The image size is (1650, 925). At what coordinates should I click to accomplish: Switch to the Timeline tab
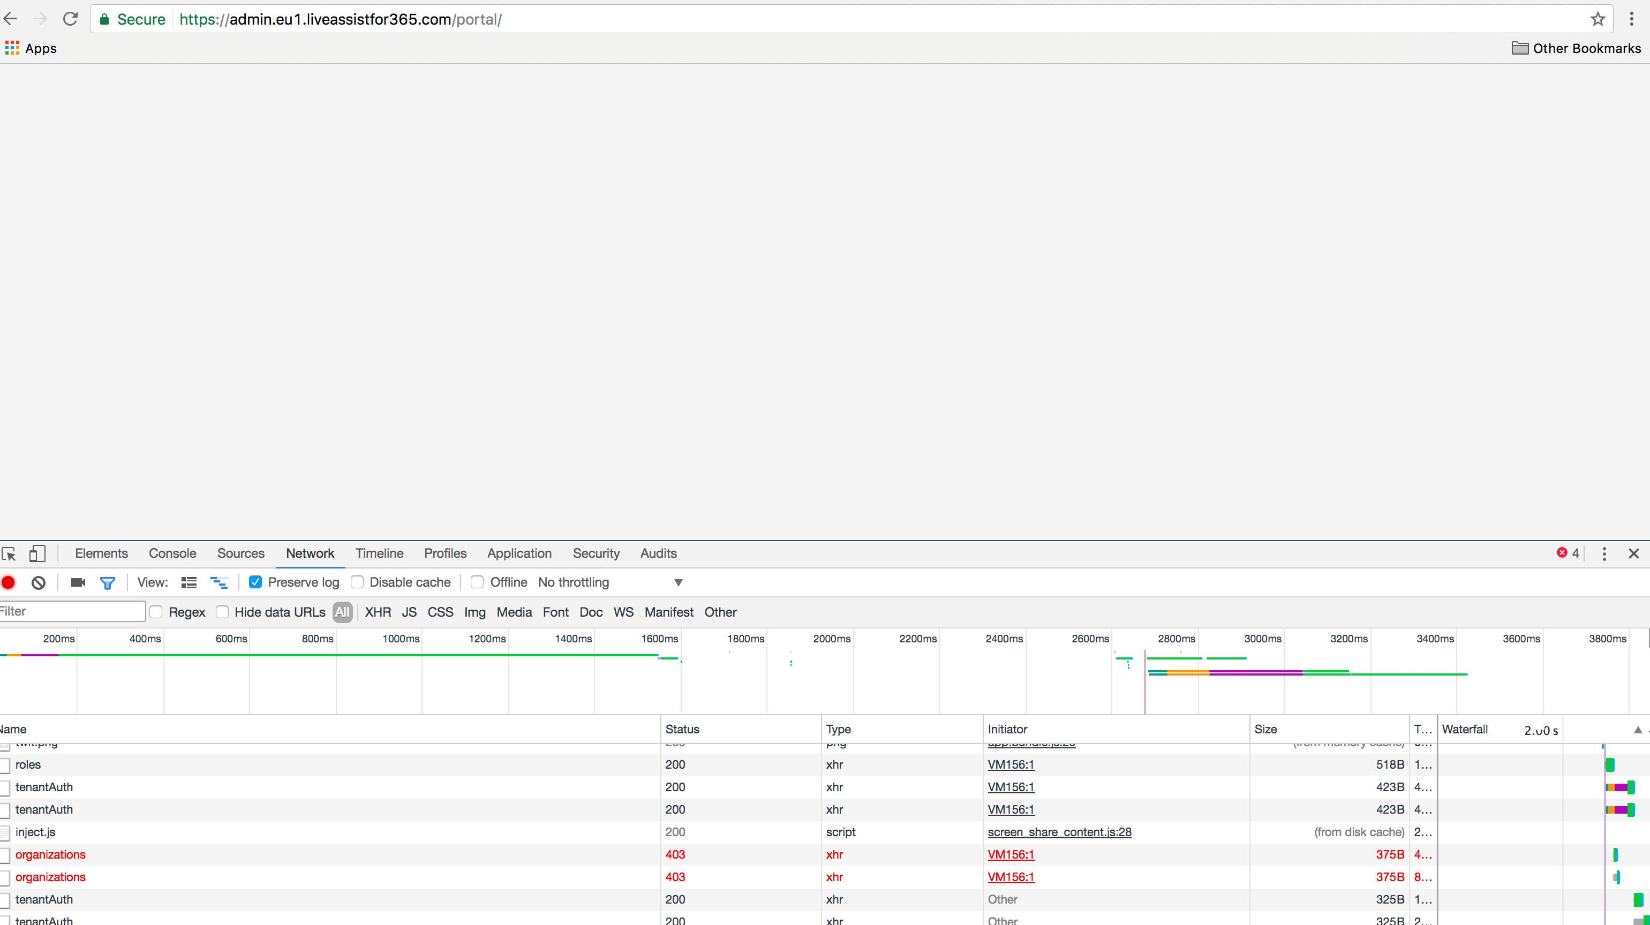(379, 553)
